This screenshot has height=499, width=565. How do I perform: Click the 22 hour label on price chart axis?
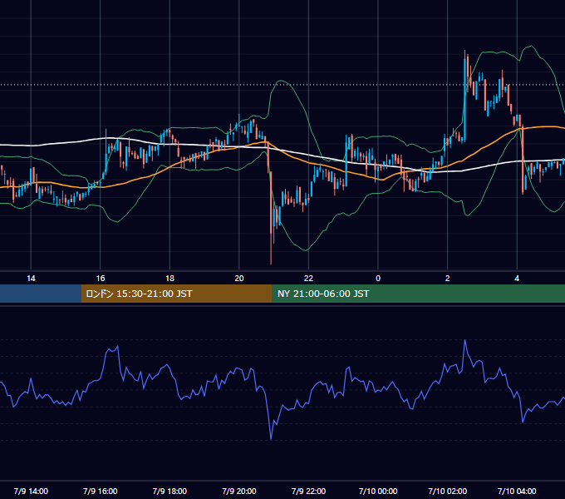tap(308, 279)
